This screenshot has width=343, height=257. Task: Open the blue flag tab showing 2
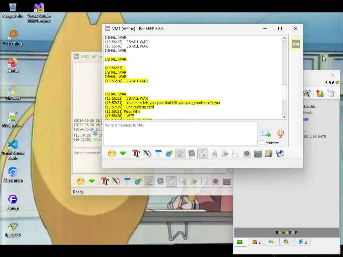(x=303, y=242)
